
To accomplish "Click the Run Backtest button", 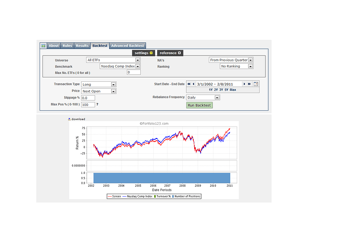I will 199,105.
